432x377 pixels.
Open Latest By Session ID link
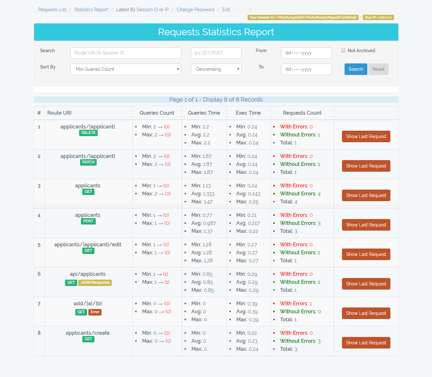pos(147,10)
